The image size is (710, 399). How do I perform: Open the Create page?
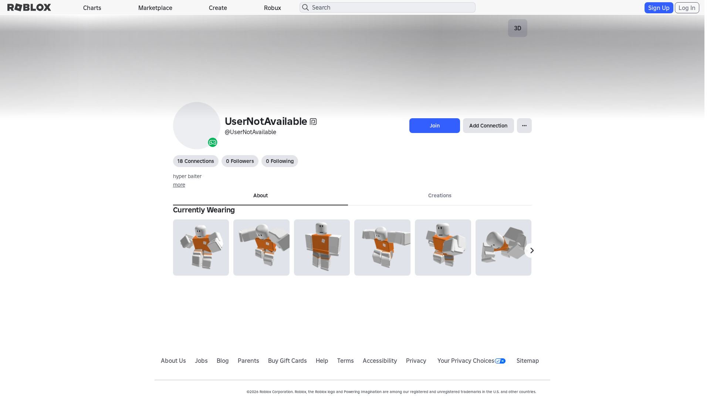coord(218,8)
